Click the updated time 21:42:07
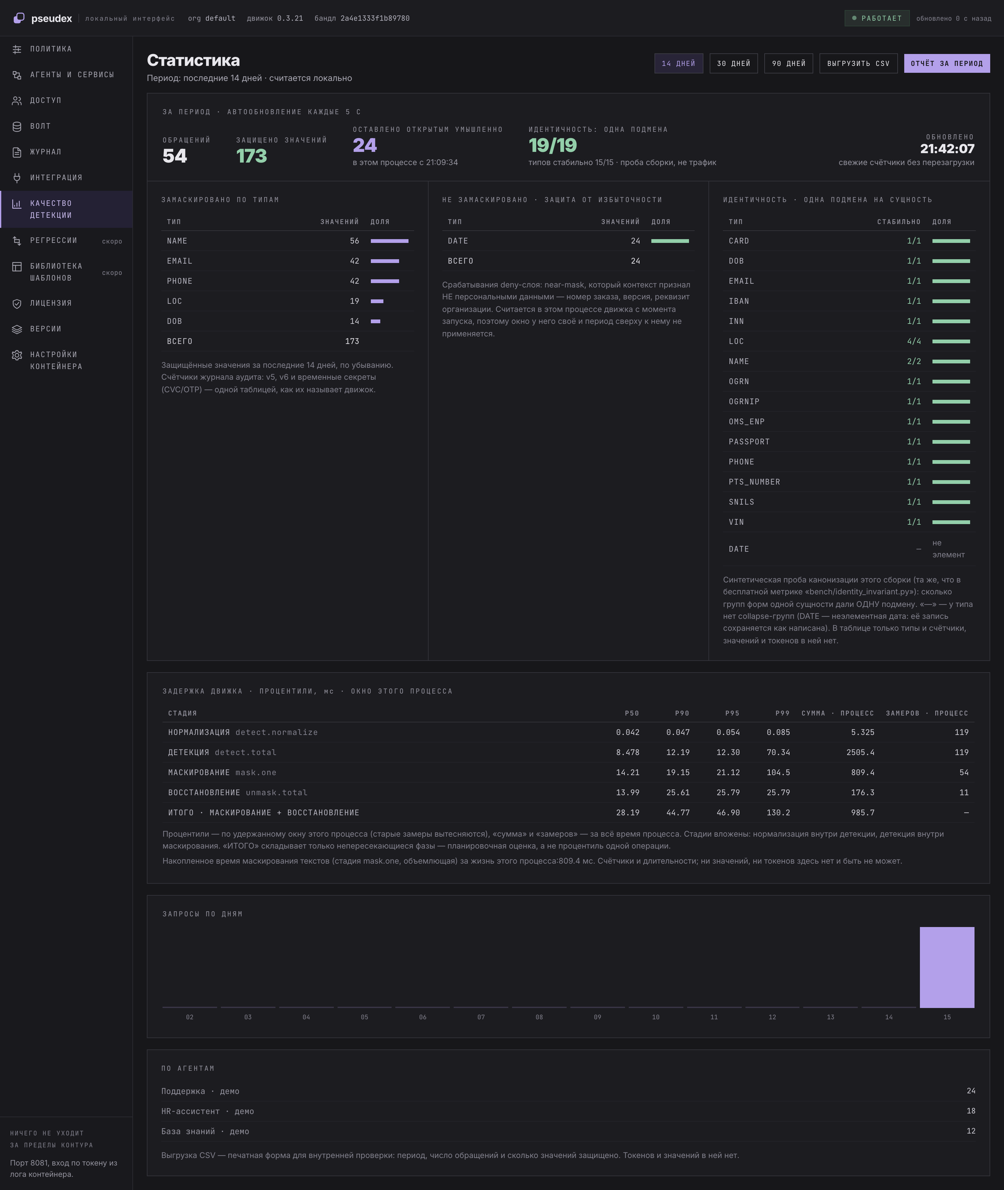The height and width of the screenshot is (1190, 1004). click(947, 149)
